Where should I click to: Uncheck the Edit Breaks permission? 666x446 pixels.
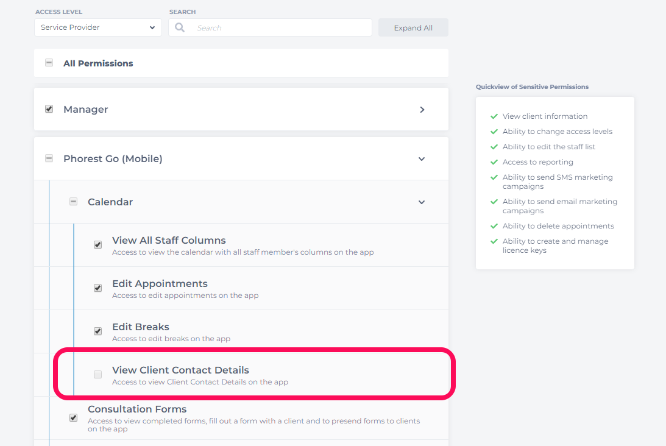click(x=97, y=331)
